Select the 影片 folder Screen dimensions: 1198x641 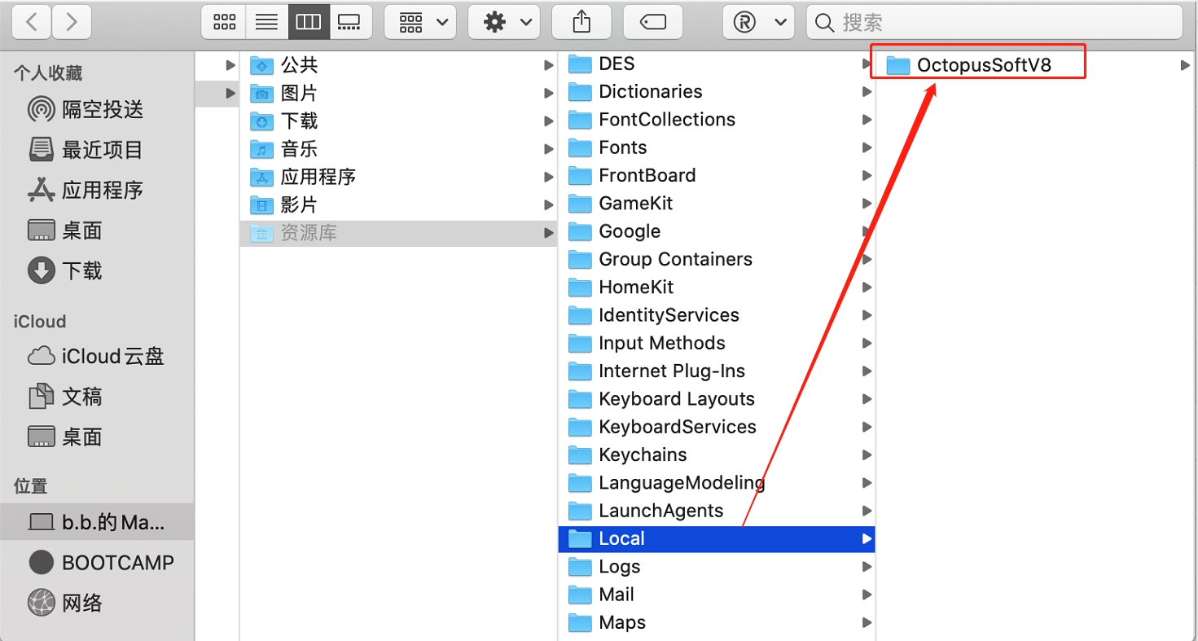pyautogui.click(x=398, y=204)
